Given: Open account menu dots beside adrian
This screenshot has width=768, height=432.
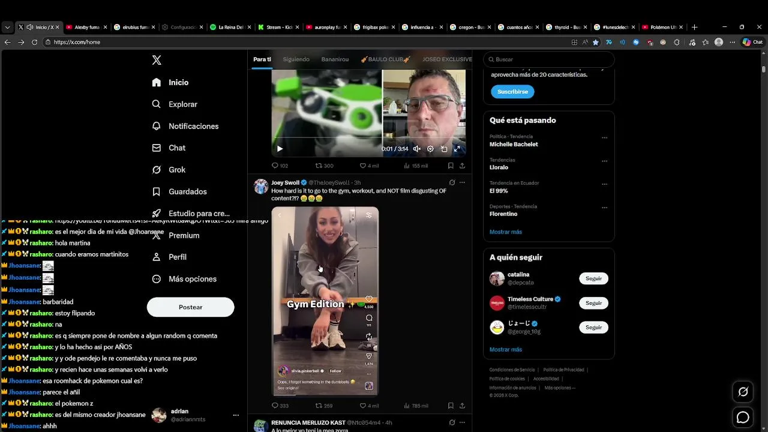Looking at the screenshot, I should (x=236, y=415).
